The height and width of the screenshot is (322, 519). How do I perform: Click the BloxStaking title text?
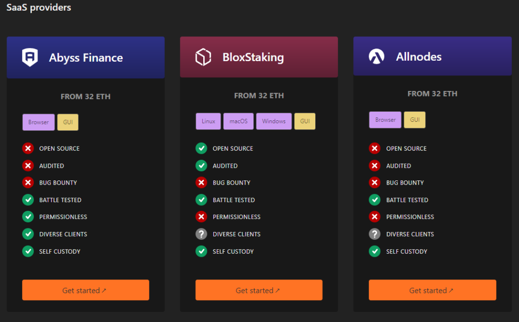click(x=253, y=57)
